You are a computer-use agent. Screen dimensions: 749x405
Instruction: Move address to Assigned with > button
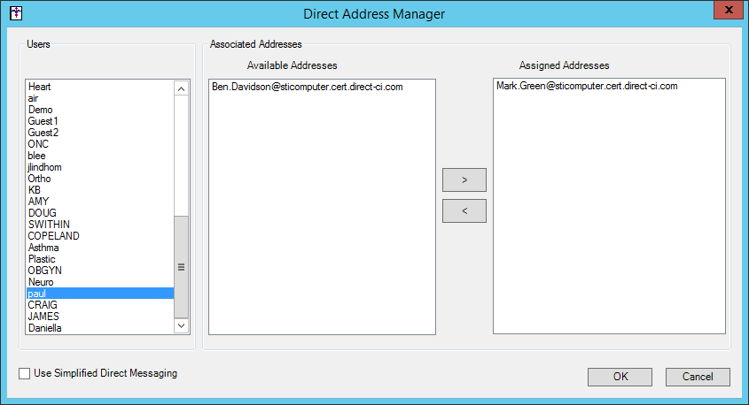coord(464,180)
